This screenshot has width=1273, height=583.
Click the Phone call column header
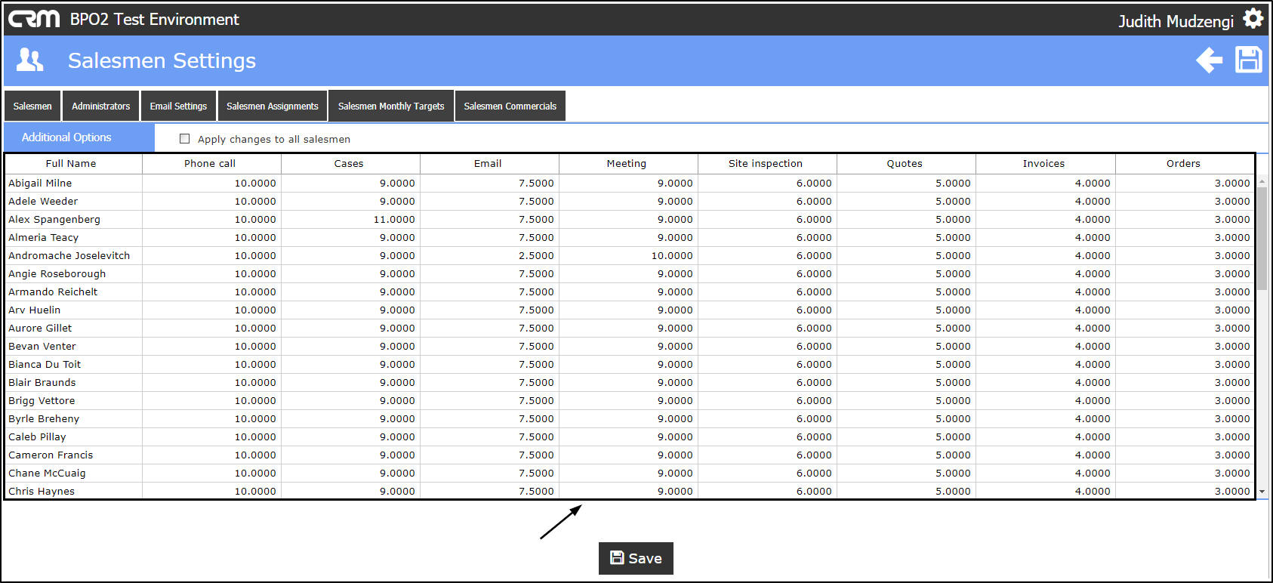[210, 164]
